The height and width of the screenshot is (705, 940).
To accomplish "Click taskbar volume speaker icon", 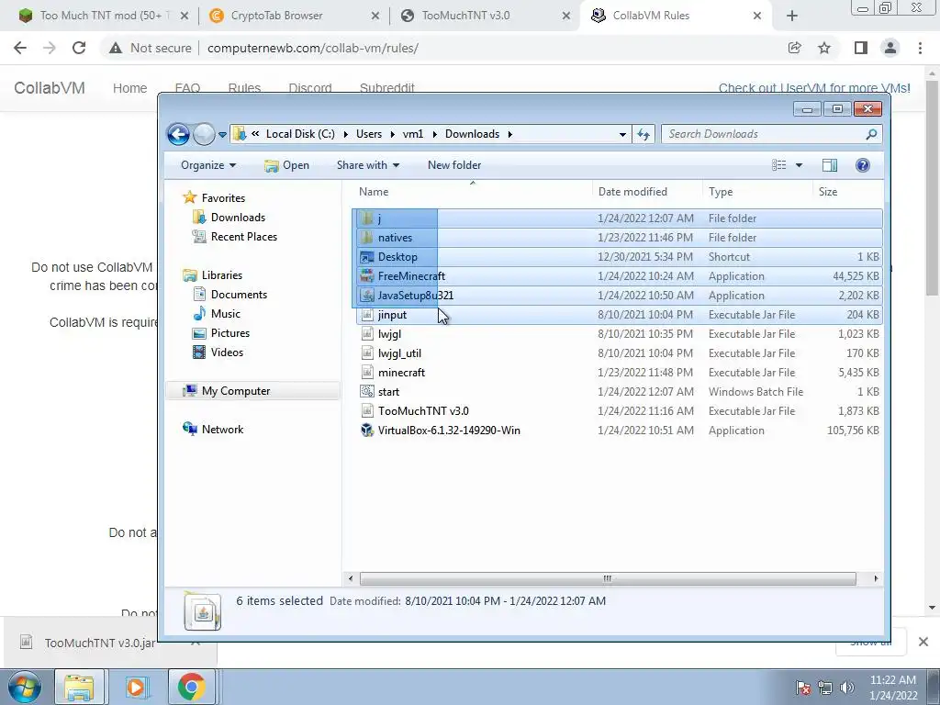I will (x=847, y=688).
